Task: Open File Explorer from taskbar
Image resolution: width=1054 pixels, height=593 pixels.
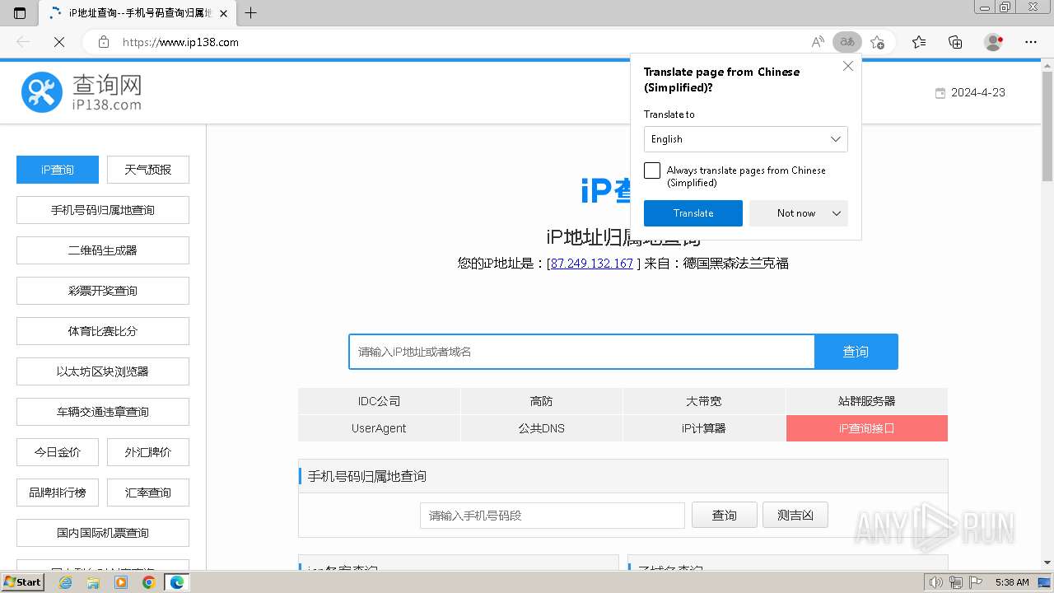Action: (93, 582)
